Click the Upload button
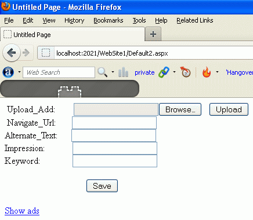 (x=229, y=109)
